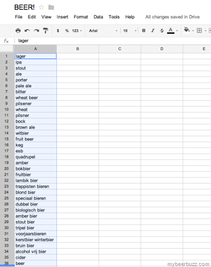Open the Format menu

click(81, 17)
